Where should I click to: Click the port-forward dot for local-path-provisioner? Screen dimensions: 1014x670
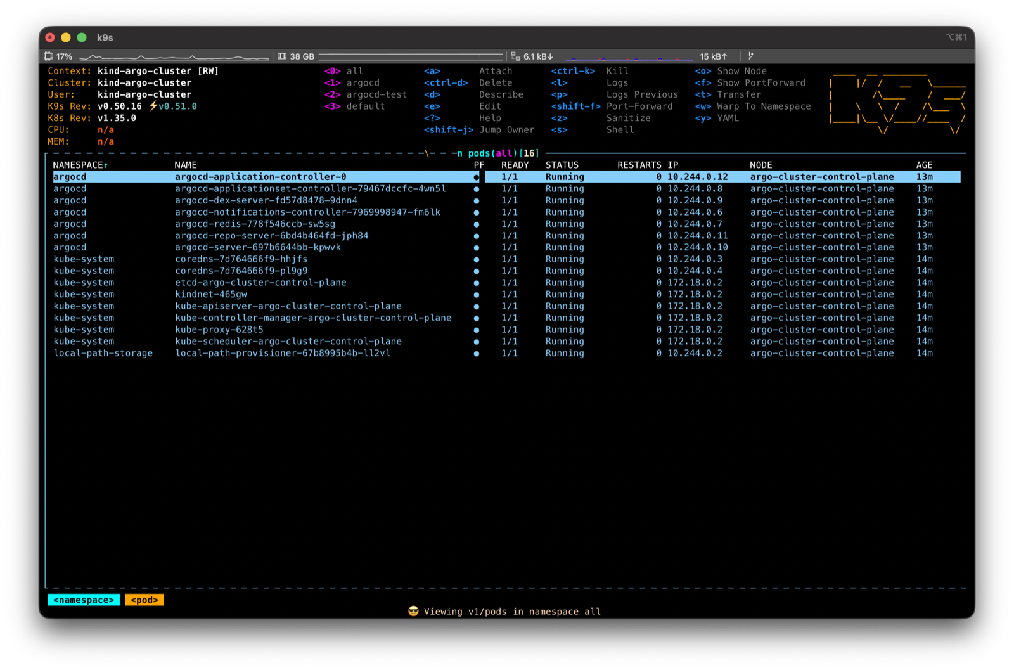click(x=477, y=353)
